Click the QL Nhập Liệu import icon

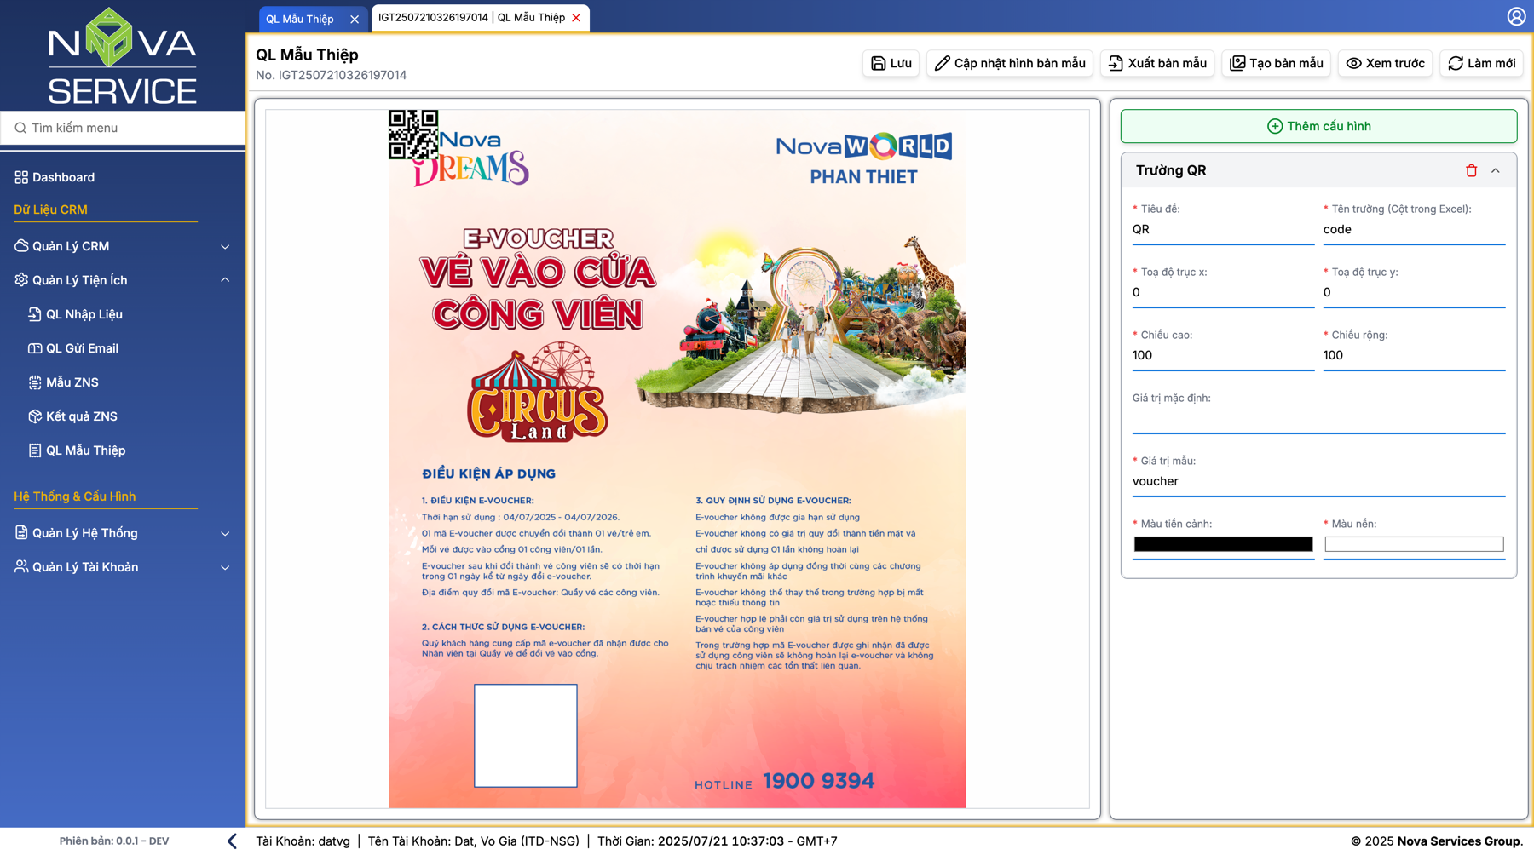tap(35, 314)
